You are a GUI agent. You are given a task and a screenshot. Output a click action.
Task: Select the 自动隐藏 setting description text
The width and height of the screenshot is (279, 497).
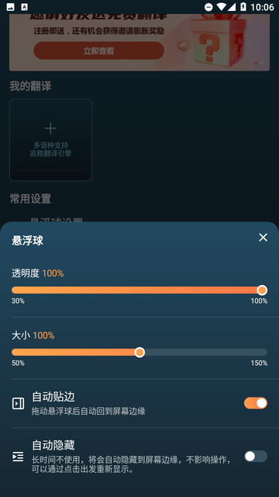(x=131, y=464)
